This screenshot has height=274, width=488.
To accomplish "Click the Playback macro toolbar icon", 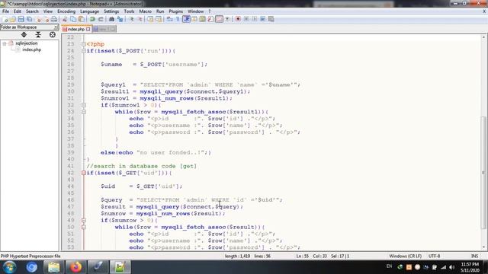I will point(254,19).
